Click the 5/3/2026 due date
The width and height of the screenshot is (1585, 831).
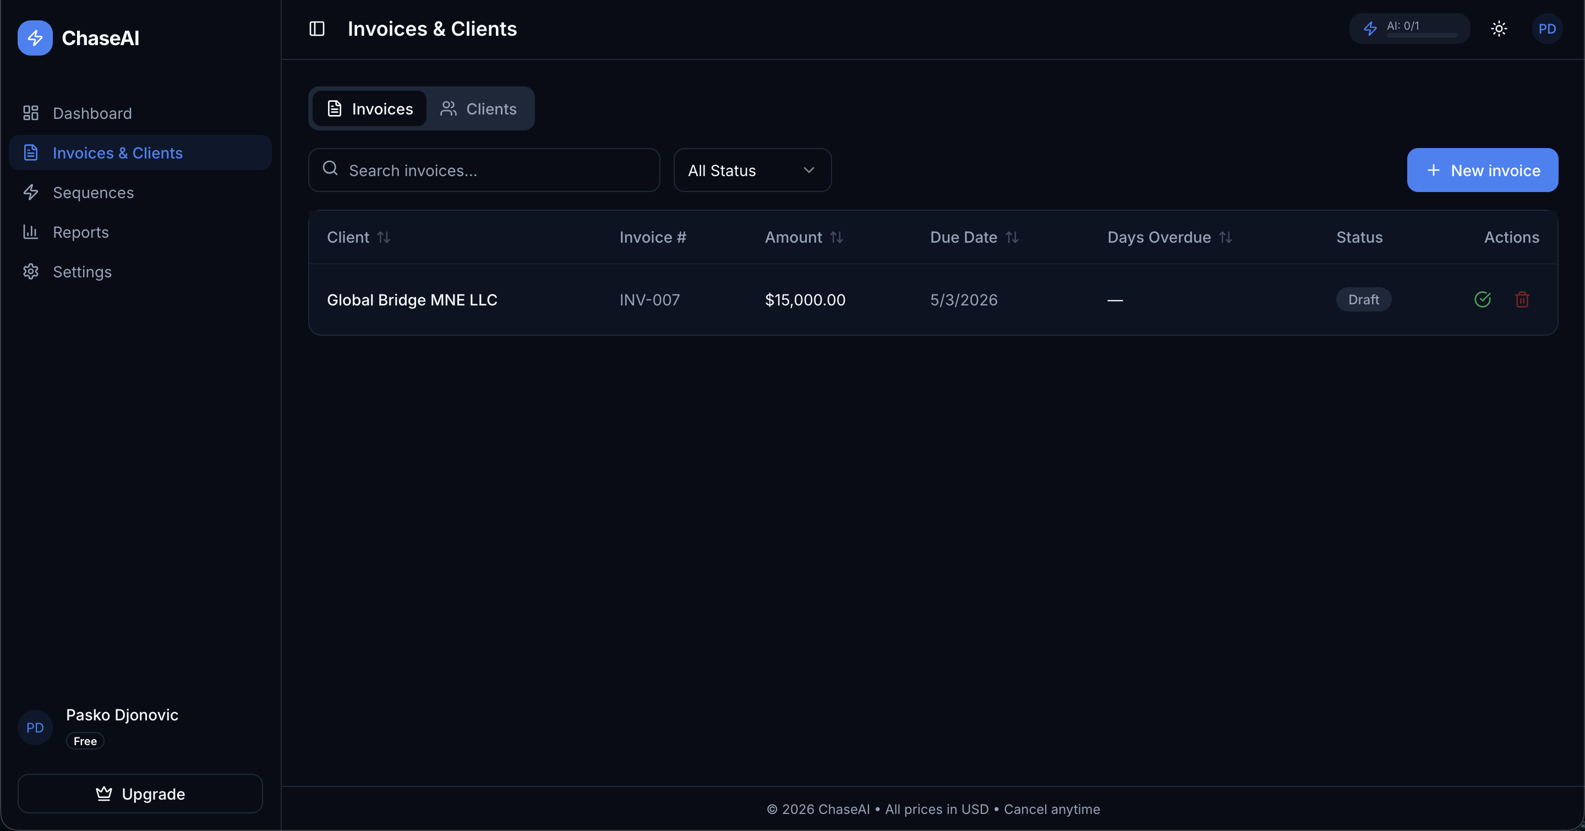pyautogui.click(x=964, y=299)
